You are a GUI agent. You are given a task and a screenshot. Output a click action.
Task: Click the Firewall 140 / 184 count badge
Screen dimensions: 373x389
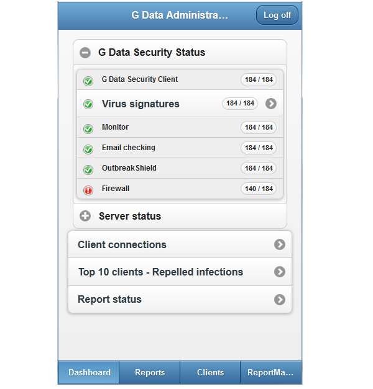pyautogui.click(x=258, y=189)
